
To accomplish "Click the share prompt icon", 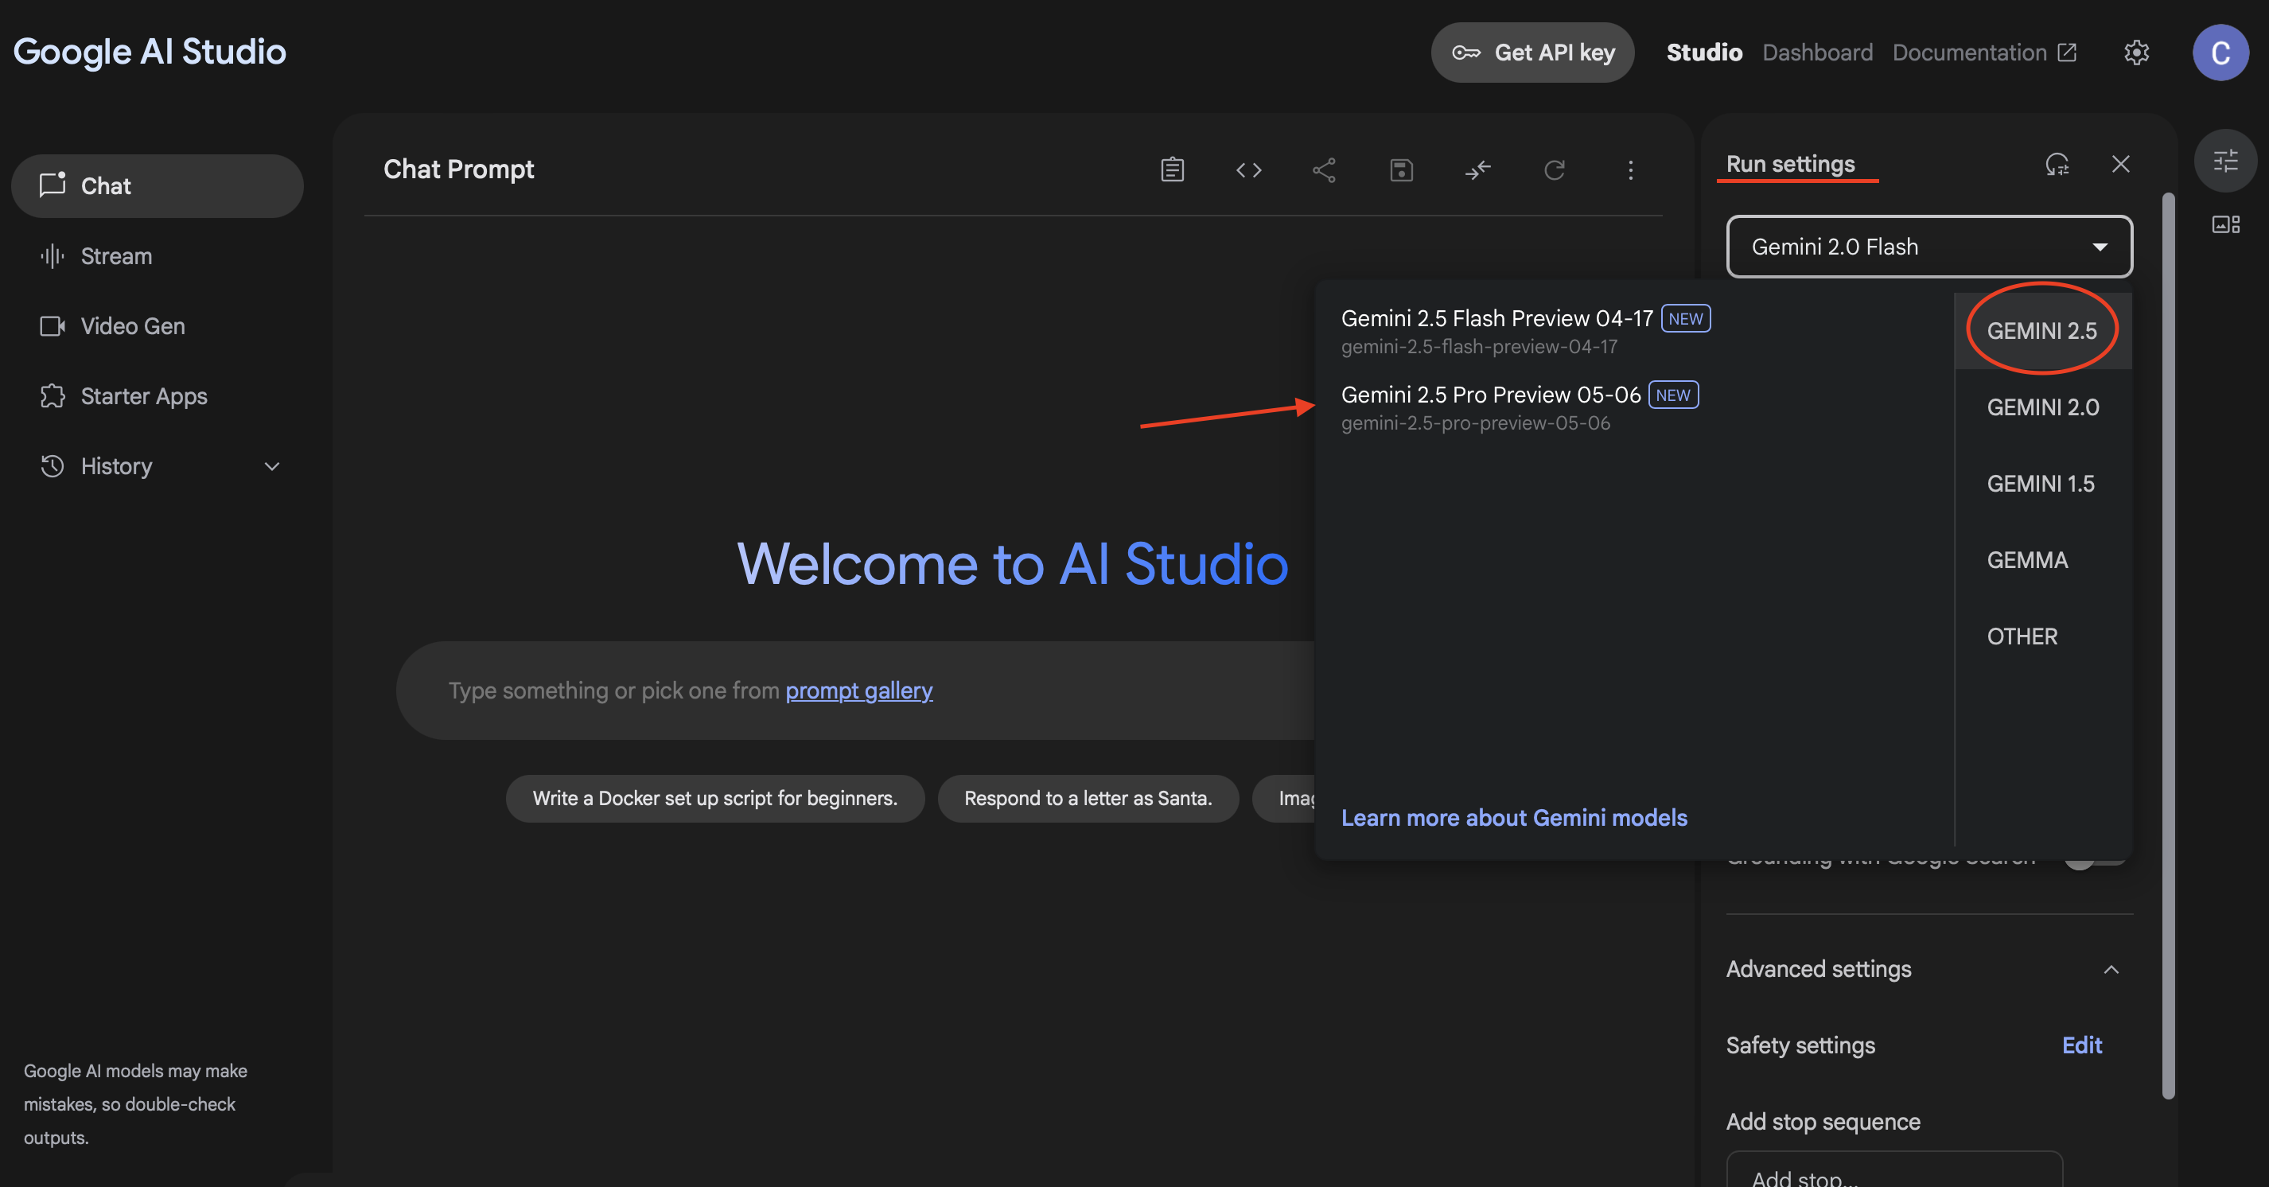I will tap(1324, 169).
